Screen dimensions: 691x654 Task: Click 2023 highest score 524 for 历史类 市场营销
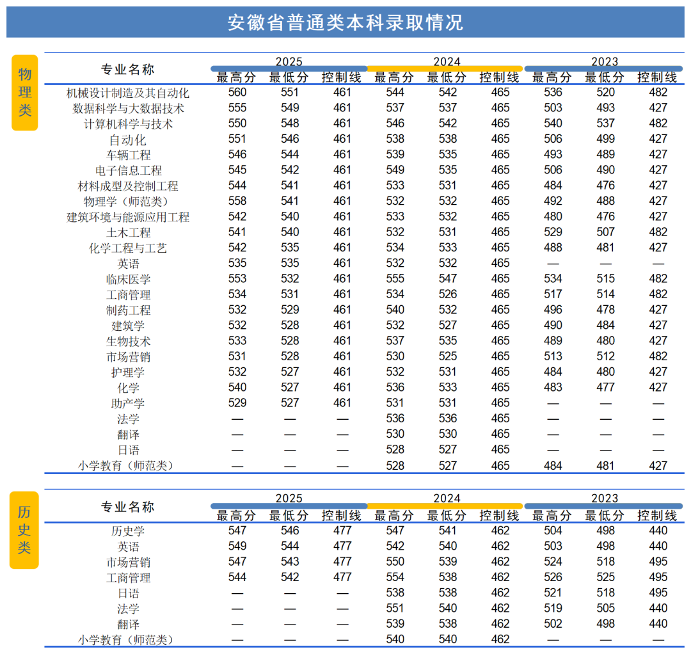pos(553,561)
